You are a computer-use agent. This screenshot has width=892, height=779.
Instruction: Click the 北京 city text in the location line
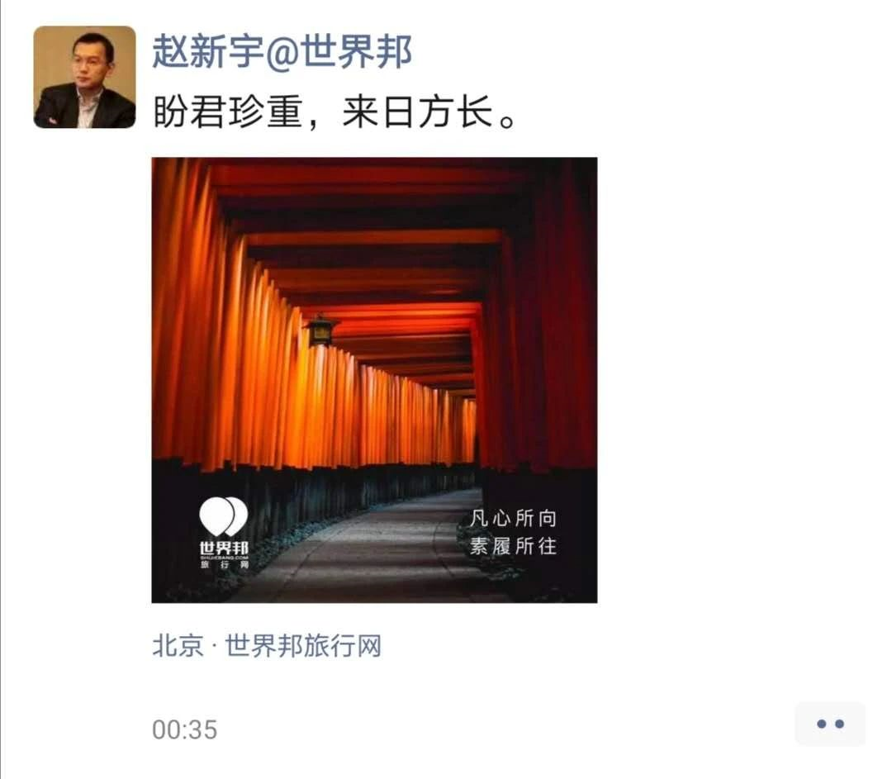[178, 646]
